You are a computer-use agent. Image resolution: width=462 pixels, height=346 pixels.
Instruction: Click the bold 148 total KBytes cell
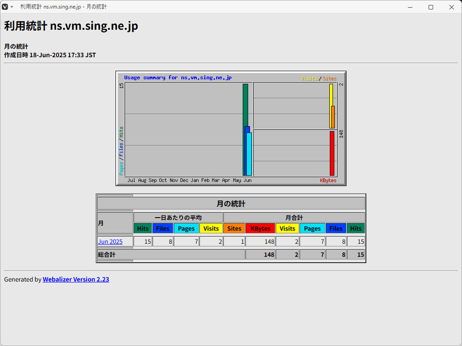click(x=260, y=255)
